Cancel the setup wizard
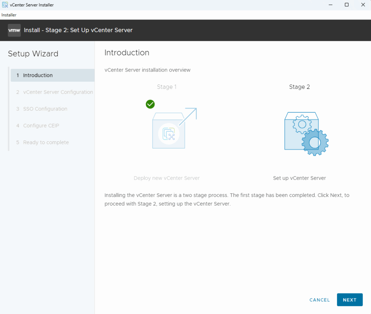This screenshot has height=314, width=371. point(320,300)
